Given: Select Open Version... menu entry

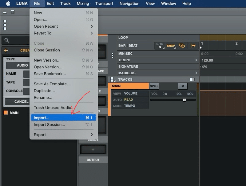Looking at the screenshot, I should point(63,67).
